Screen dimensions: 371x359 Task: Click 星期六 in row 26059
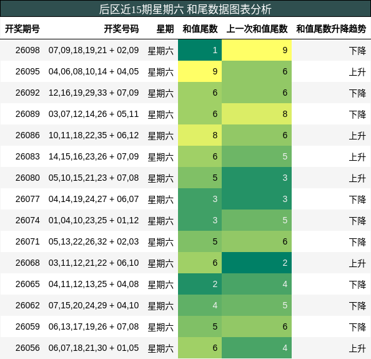161,327
